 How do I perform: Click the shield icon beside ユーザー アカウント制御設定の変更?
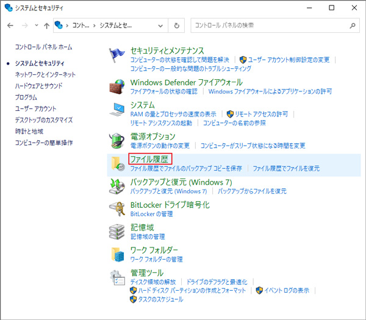[x=243, y=60]
